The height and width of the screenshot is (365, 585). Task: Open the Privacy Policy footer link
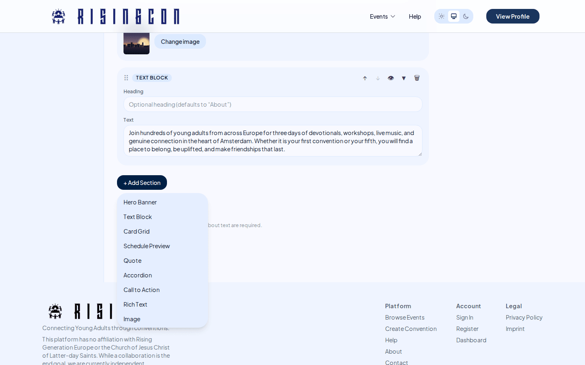coord(524,318)
